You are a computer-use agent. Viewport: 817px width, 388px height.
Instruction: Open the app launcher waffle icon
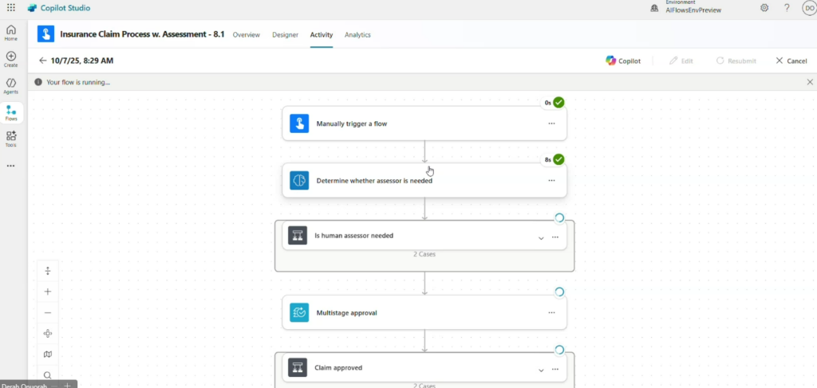coord(10,8)
